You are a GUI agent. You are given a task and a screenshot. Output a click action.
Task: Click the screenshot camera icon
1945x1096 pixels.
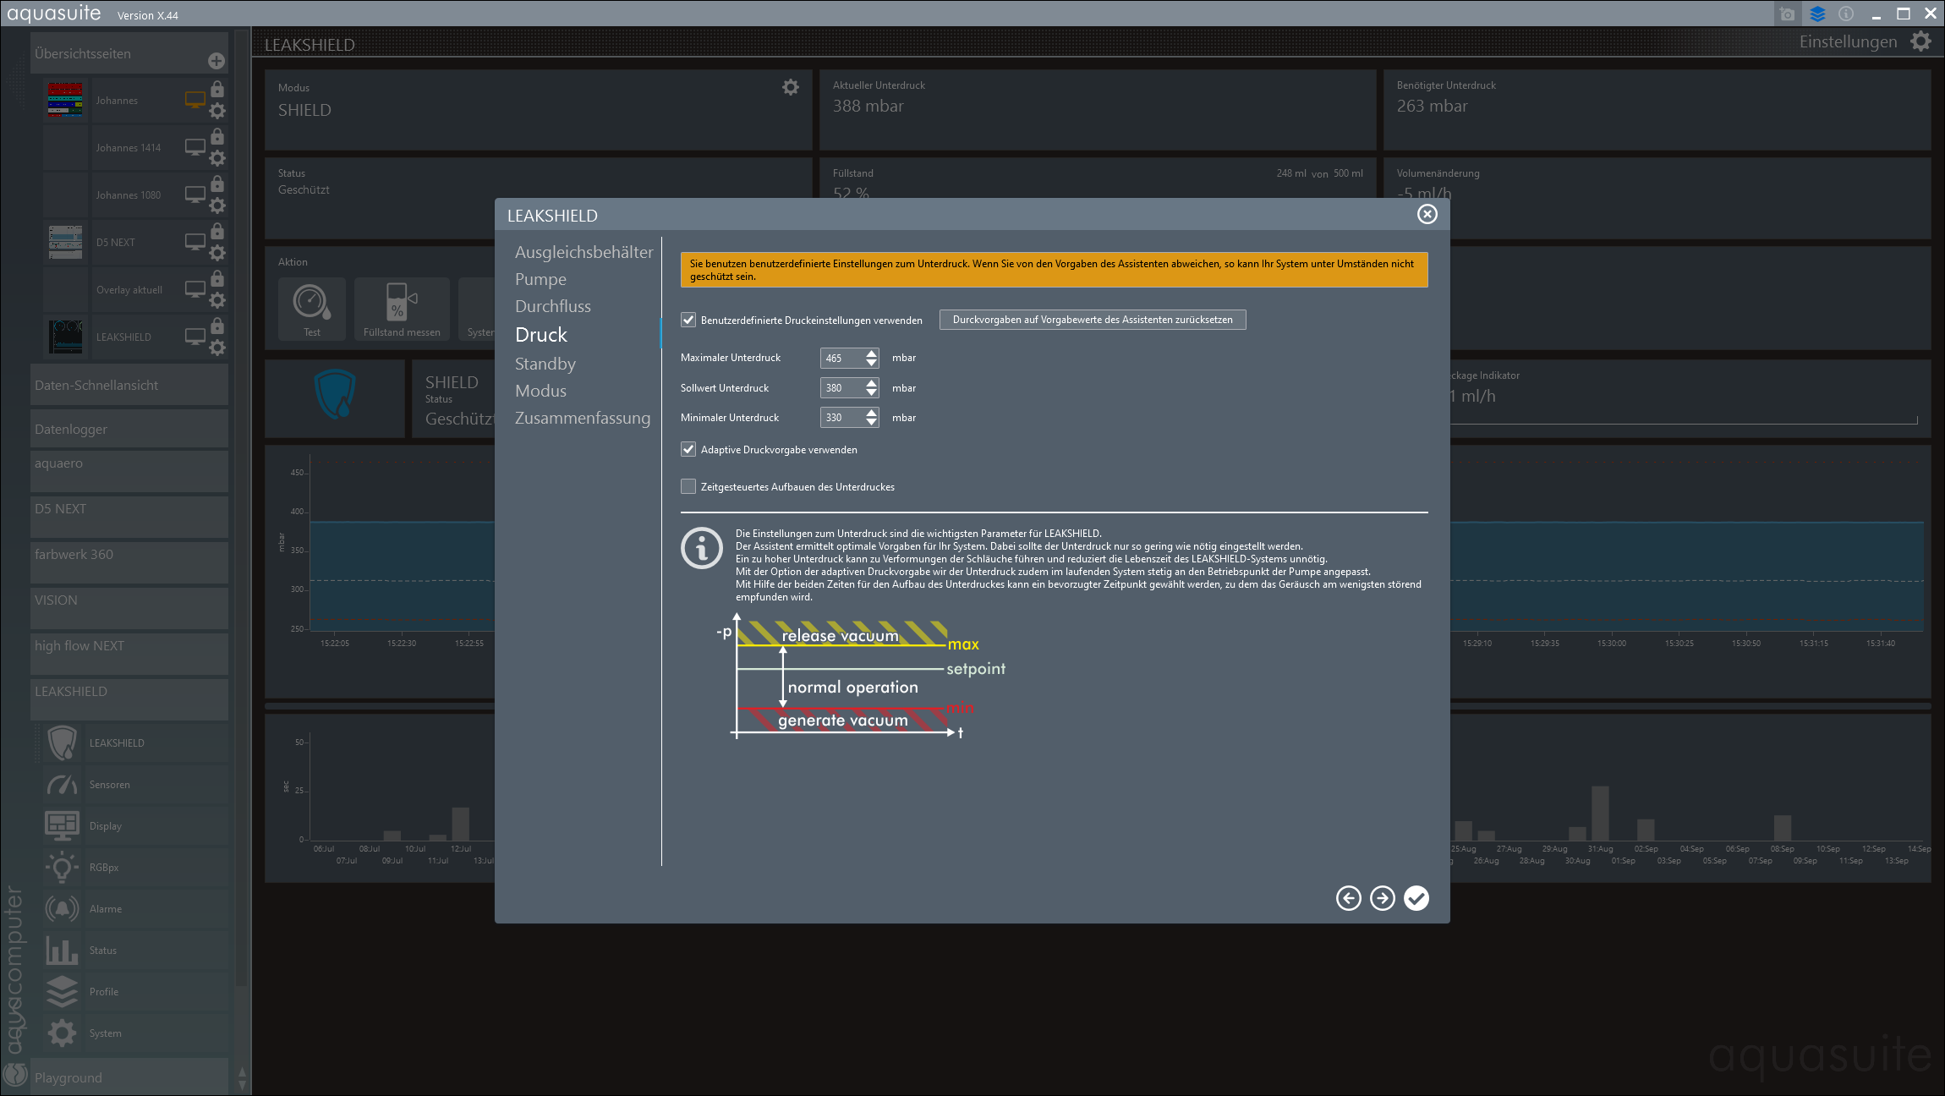(x=1787, y=14)
